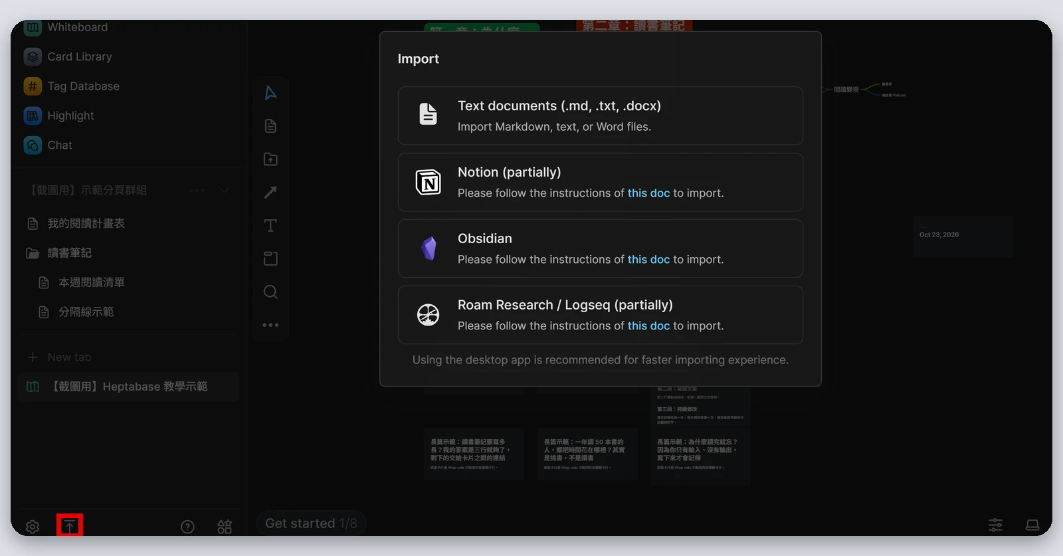Open the help question mark icon
1063x556 pixels.
(188, 527)
